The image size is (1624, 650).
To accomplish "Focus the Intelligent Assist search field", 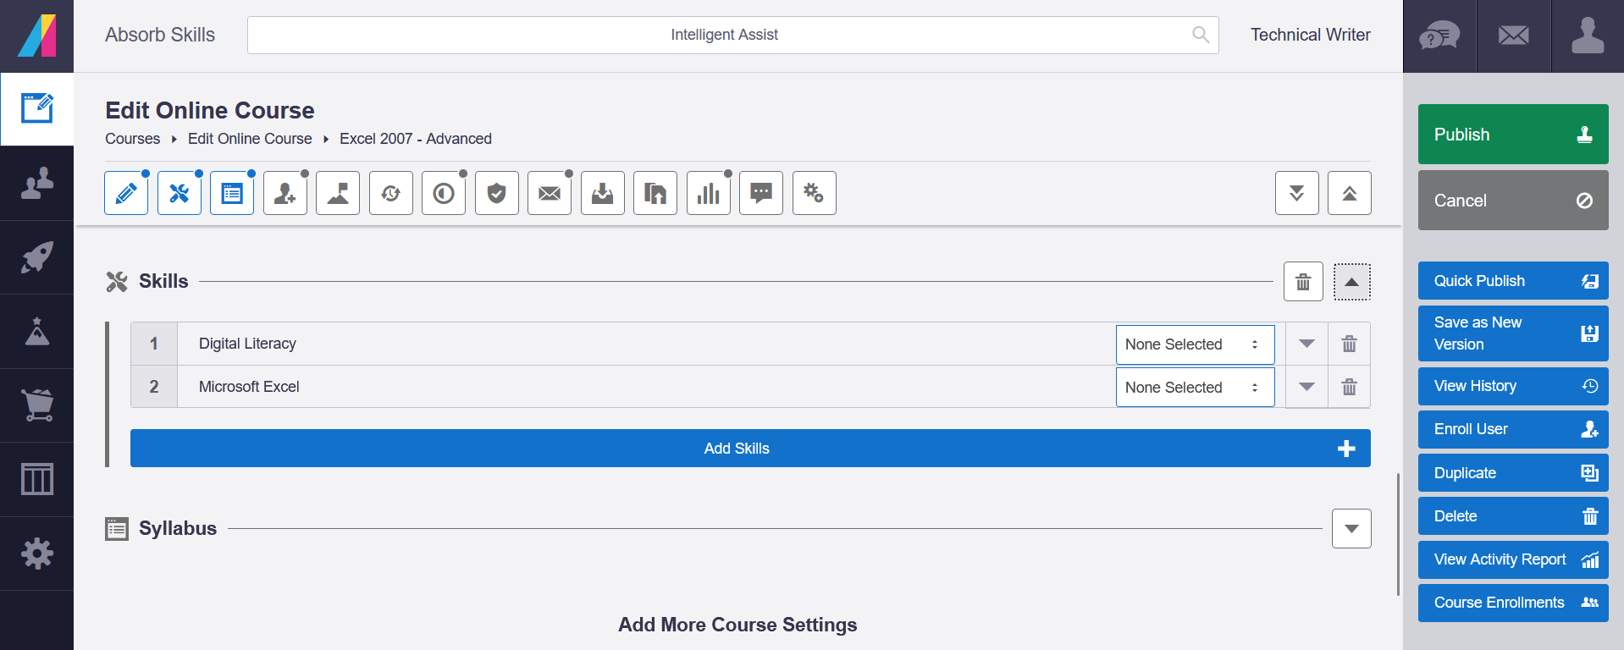I will coord(732,35).
